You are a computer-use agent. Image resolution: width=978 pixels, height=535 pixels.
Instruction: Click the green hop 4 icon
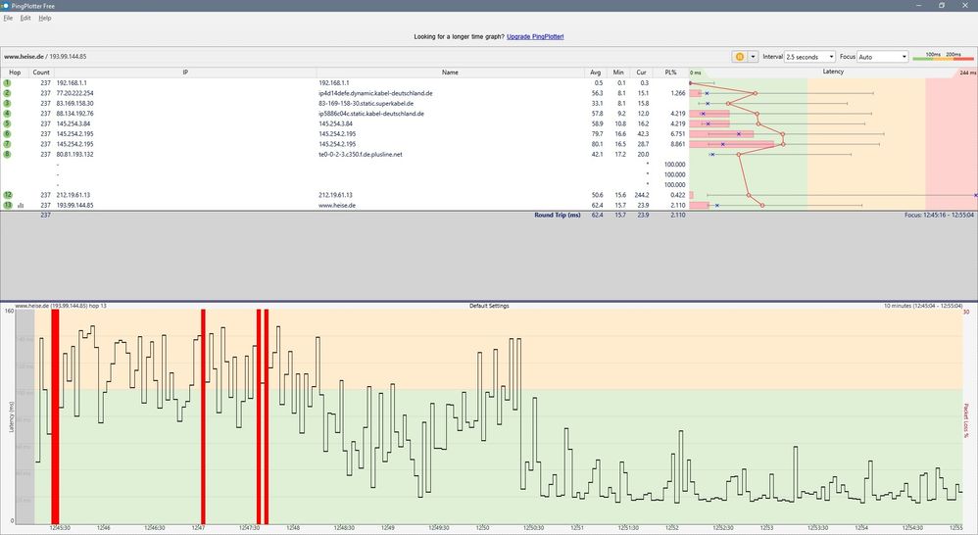coord(7,114)
